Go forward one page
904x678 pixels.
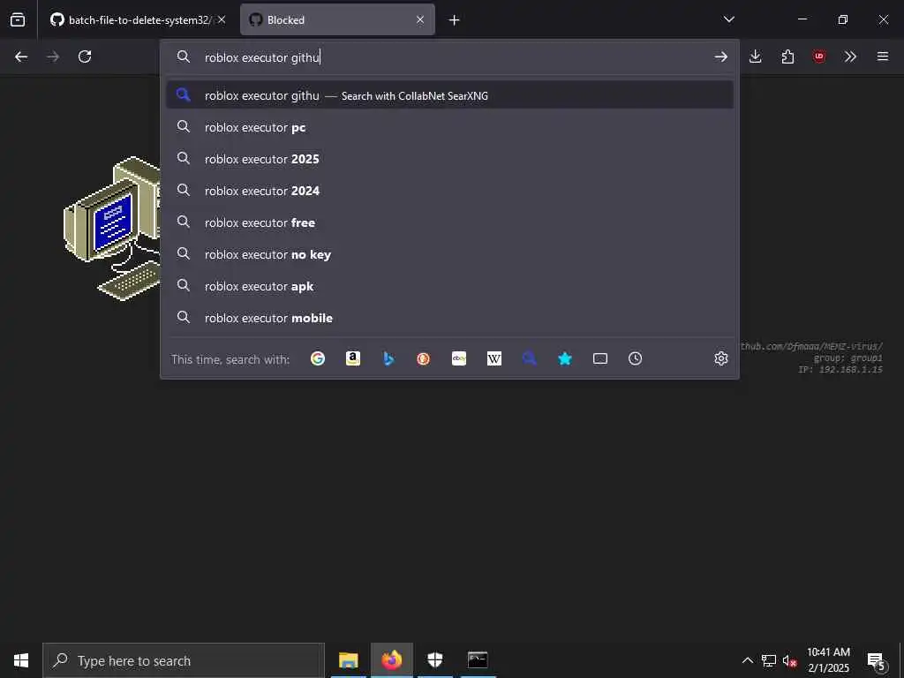53,56
